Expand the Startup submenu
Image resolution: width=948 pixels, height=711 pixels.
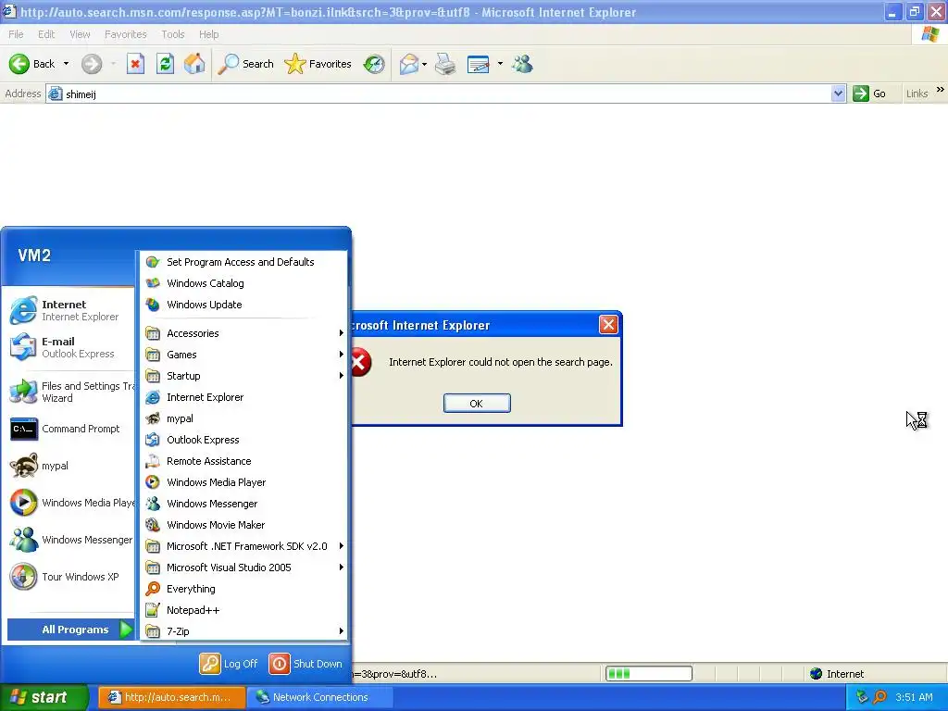coord(243,376)
